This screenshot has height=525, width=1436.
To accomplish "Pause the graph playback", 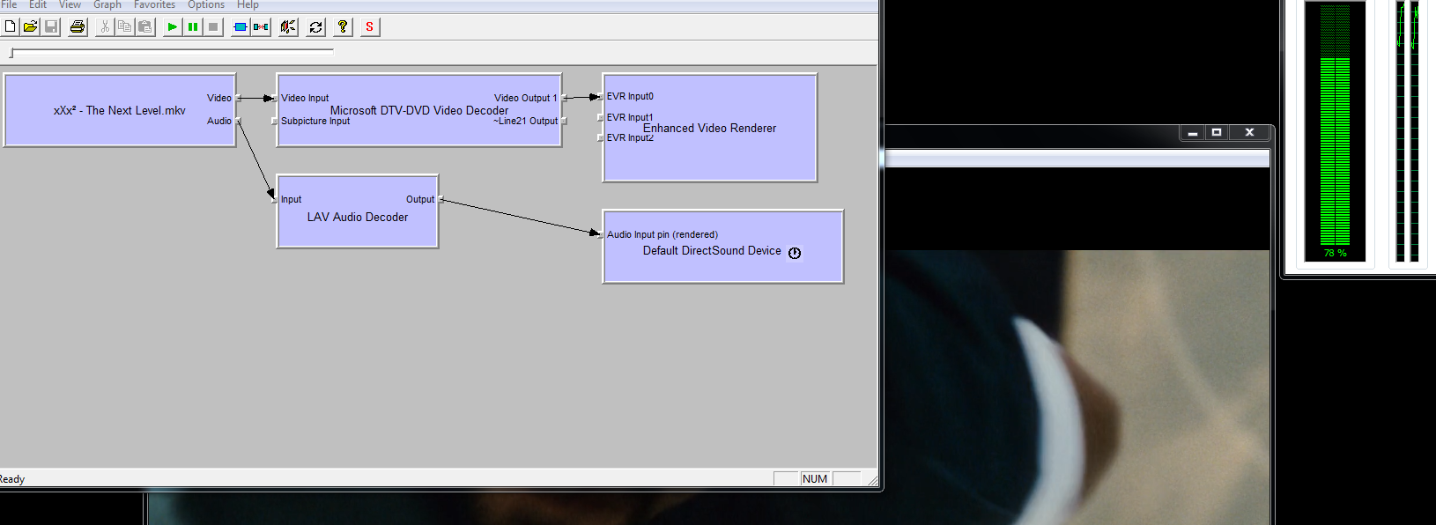I will click(193, 27).
